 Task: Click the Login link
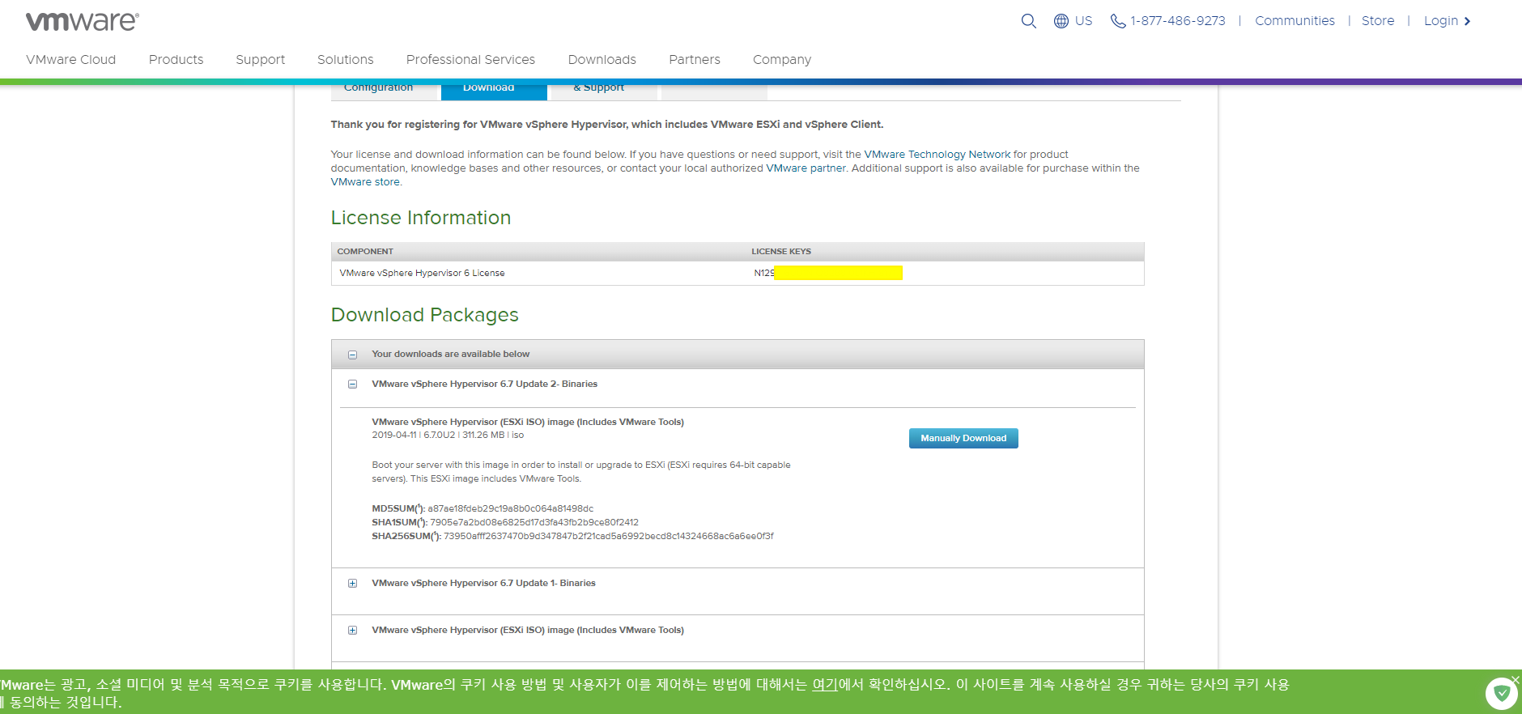coord(1447,21)
